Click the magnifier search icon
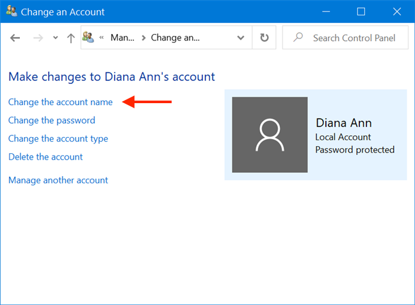415x305 pixels. (x=298, y=37)
